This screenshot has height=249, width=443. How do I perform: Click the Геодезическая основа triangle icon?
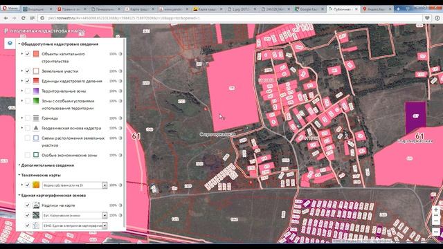tap(36, 128)
